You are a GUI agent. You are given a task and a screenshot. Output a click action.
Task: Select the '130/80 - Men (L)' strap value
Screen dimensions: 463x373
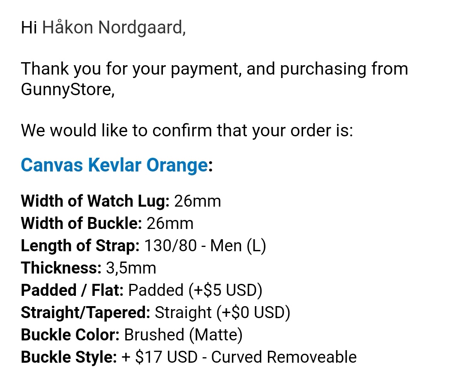[205, 245]
